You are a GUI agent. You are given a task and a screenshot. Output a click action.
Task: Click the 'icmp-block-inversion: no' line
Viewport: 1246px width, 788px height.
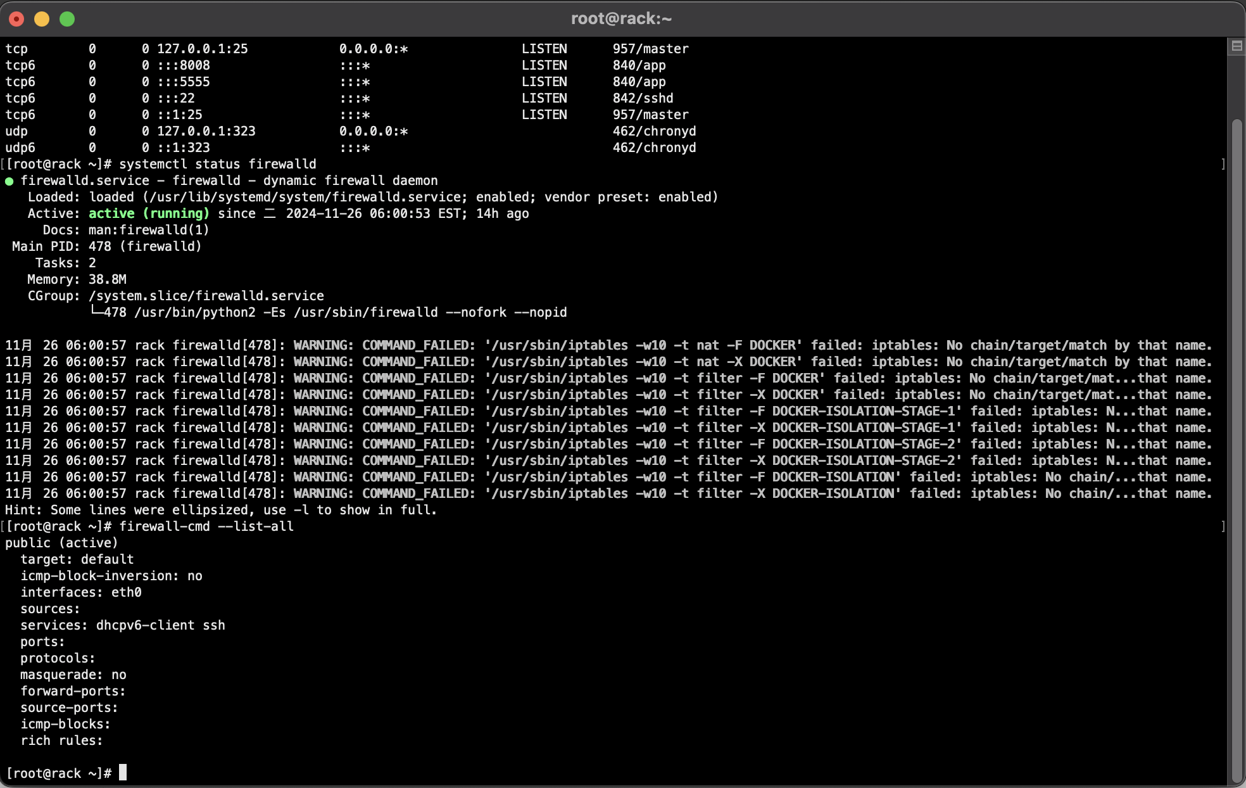click(x=111, y=576)
